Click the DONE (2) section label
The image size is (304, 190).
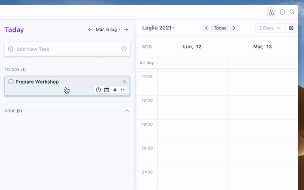(13, 111)
